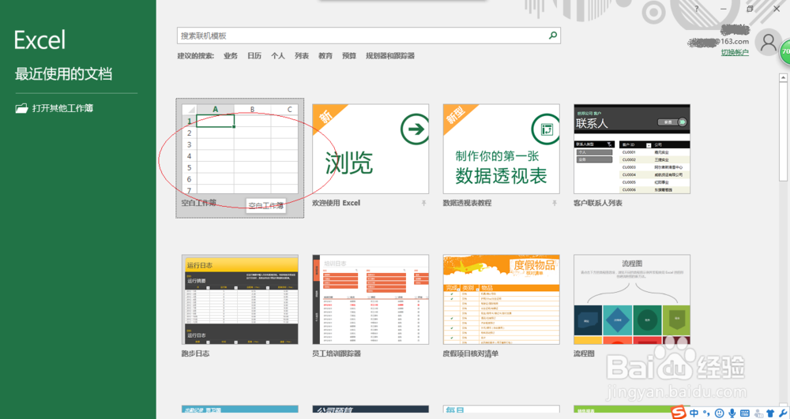
Task: Click in the 搜索联机模板 search box
Action: pyautogui.click(x=368, y=36)
